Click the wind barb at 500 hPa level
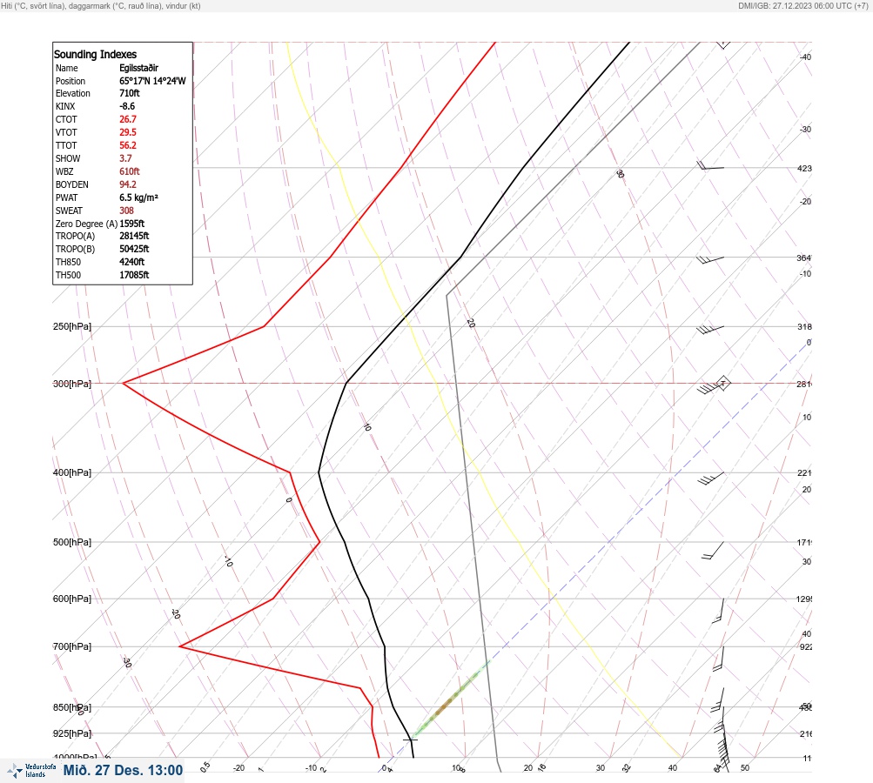Viewport: 873px width, 783px height. tap(713, 551)
